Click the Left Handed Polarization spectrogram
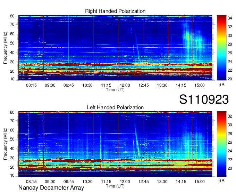This screenshot has width=236, height=192. coord(115,144)
